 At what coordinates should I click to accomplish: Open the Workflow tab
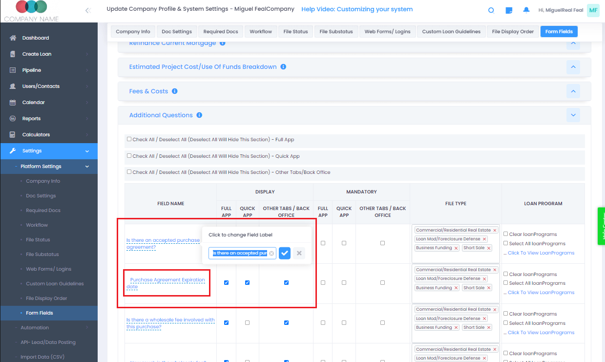click(261, 32)
